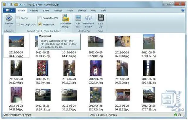Image resolution: width=188 pixels, height=120 pixels.
Task: Switch to the Backup tab
Action: tap(58, 11)
